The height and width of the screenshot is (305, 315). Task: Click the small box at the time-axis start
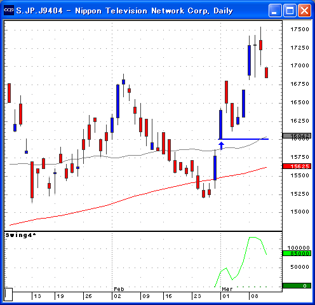click(x=8, y=294)
